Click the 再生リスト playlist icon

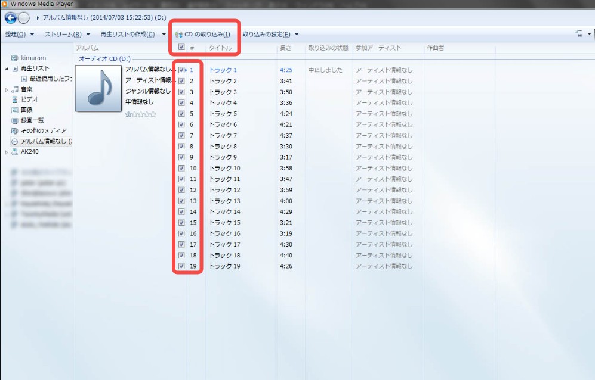15,68
